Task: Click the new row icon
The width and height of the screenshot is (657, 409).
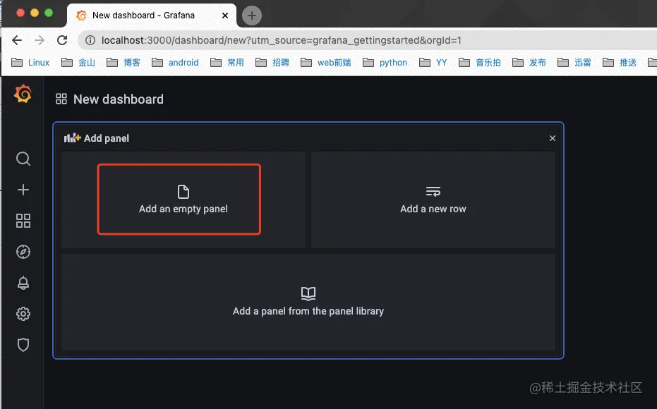Action: pyautogui.click(x=433, y=191)
